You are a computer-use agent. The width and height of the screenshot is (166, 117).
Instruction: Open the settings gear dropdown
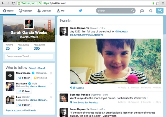pos(150,11)
